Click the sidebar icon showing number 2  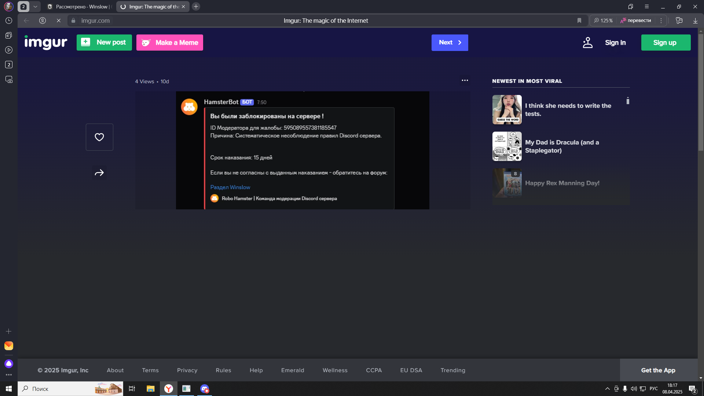click(x=9, y=65)
